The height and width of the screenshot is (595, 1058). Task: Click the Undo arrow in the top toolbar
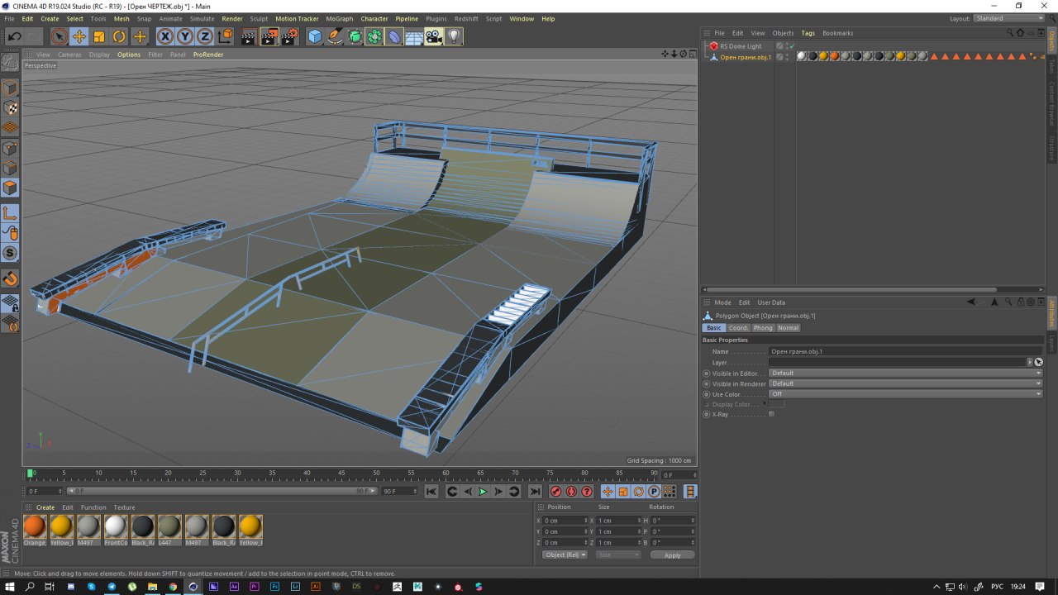click(14, 36)
